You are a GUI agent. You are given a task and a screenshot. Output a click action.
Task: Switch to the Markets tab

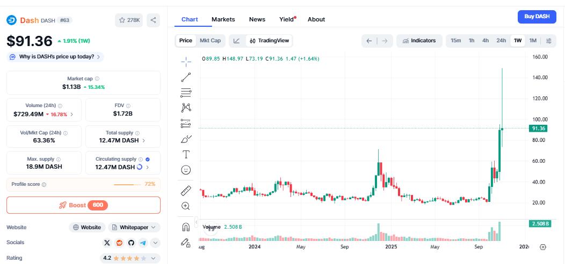tap(223, 19)
